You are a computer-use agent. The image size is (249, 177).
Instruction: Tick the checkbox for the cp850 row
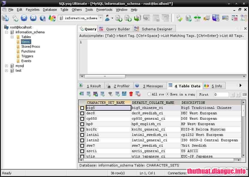(x=82, y=119)
